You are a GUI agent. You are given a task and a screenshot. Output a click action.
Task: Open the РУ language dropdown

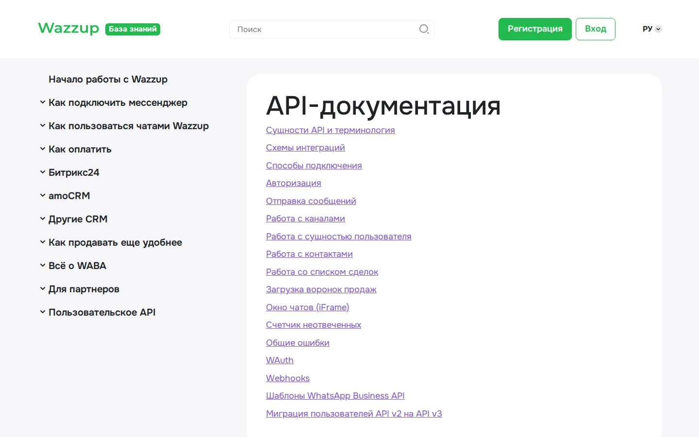(x=652, y=29)
